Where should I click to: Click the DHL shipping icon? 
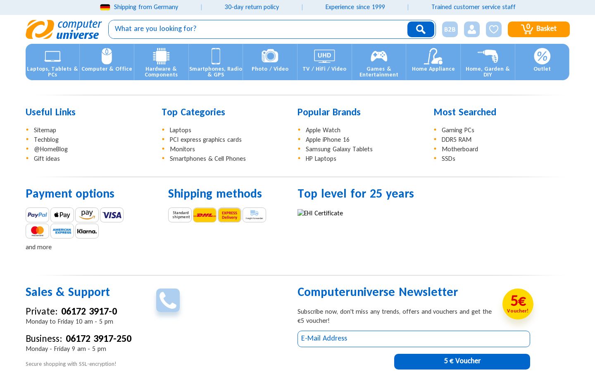pyautogui.click(x=205, y=215)
